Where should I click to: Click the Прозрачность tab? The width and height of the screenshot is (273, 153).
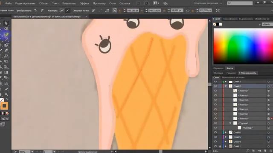pyautogui.click(x=248, y=73)
